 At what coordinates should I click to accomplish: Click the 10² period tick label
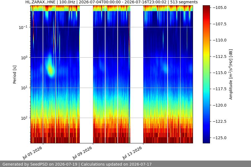[24, 118]
